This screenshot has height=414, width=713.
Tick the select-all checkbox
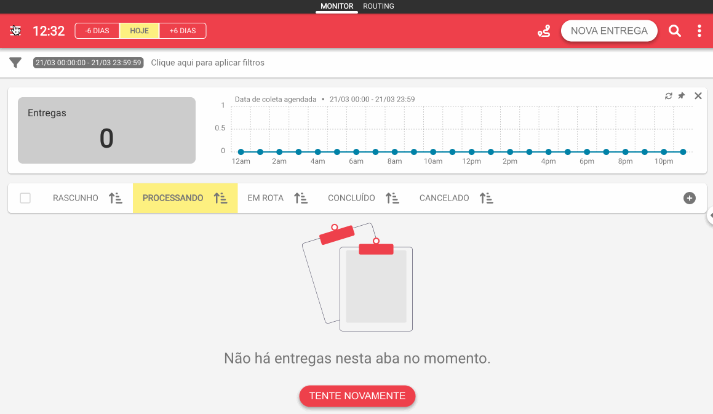[x=25, y=198]
